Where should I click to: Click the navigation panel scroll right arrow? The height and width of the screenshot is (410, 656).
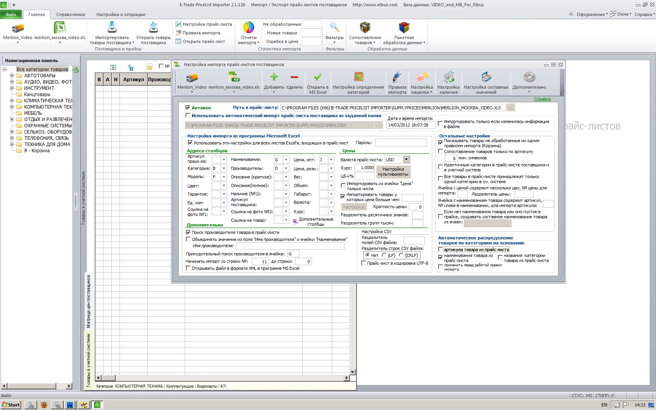69,386
